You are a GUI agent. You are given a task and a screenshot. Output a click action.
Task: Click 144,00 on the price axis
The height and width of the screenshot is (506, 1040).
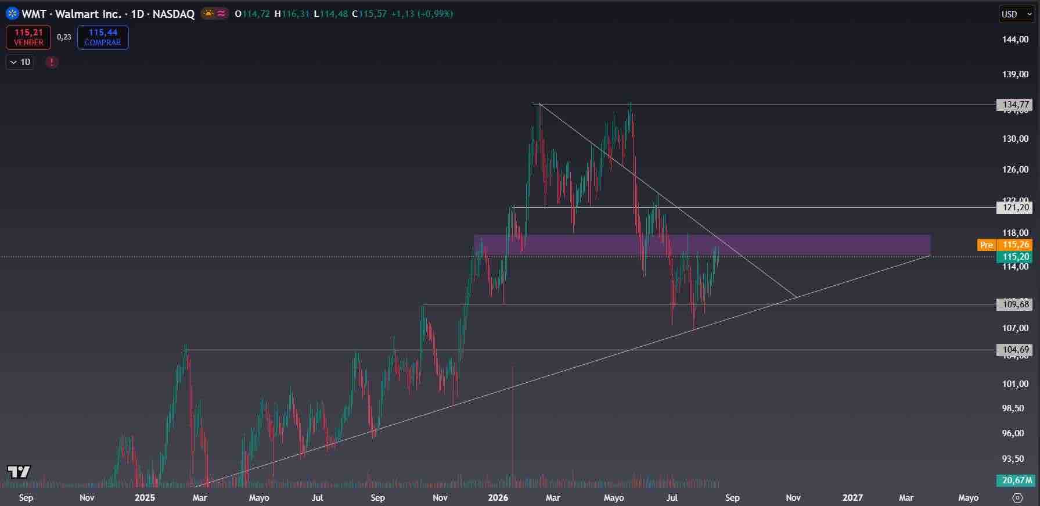[x=1015, y=40]
